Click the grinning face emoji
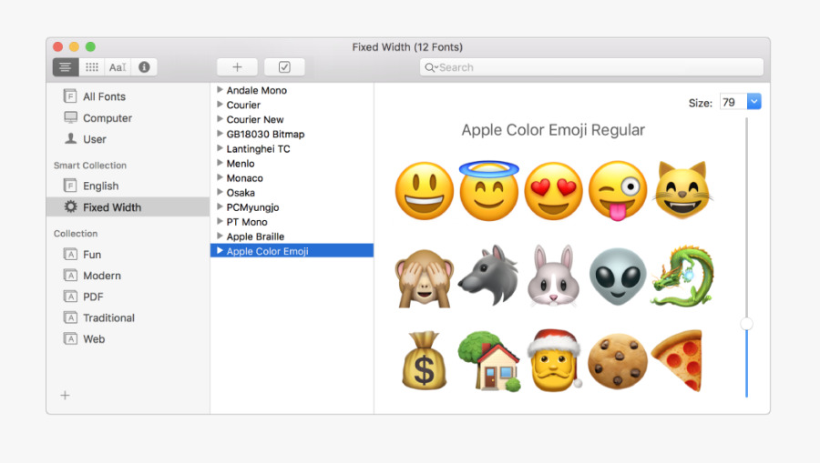The width and height of the screenshot is (820, 463). pos(424,190)
